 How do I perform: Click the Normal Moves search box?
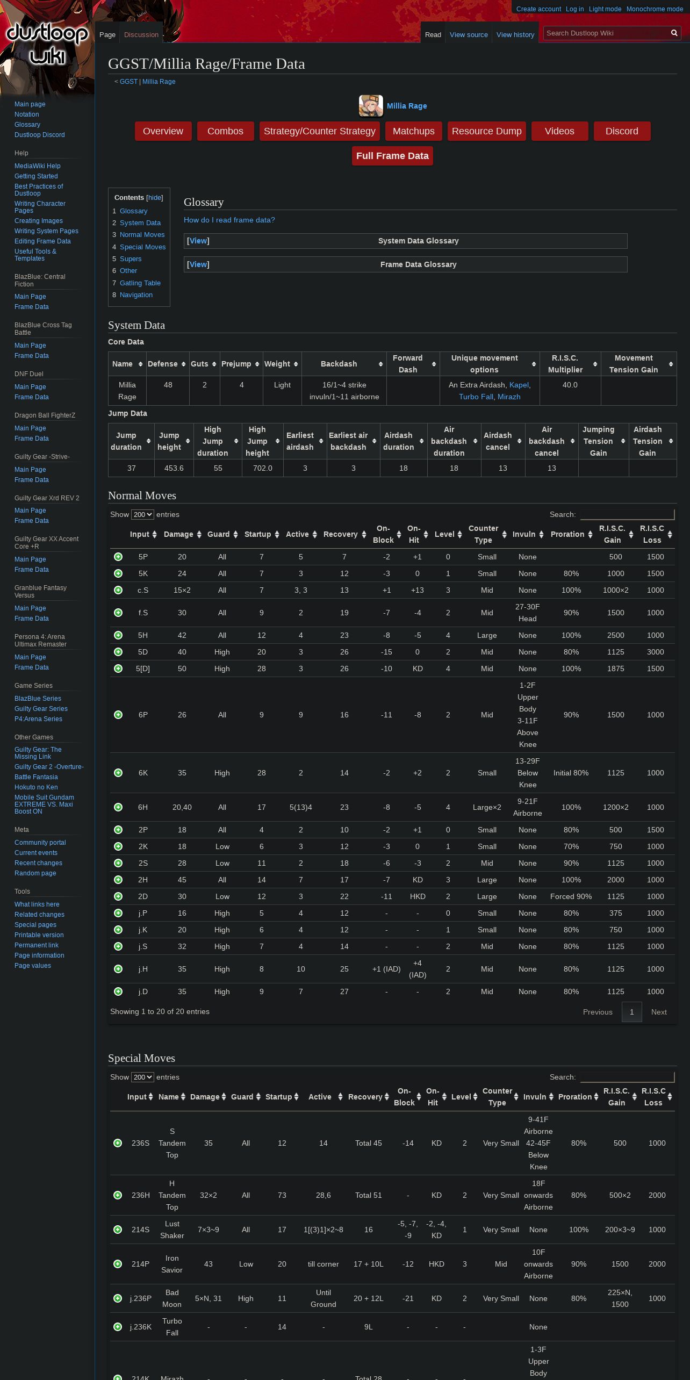coord(627,514)
